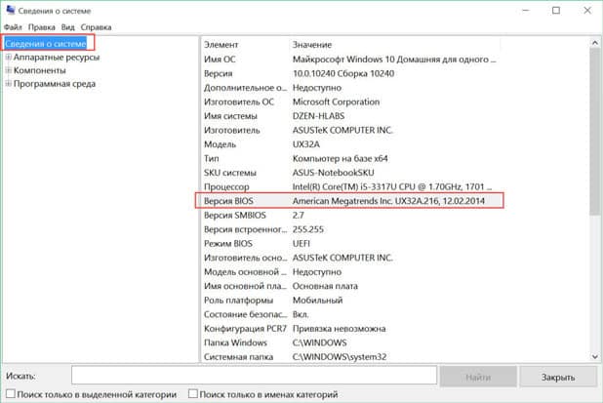Select Сведения о системе root item
603x403 pixels.
[46, 44]
